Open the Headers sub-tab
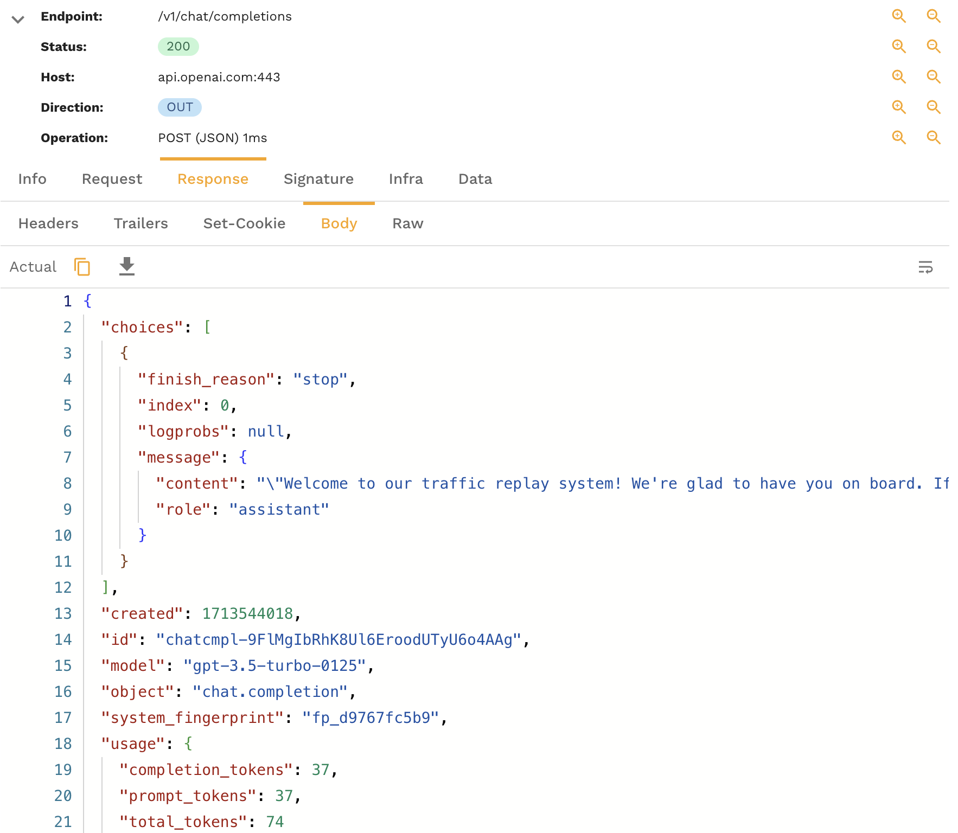 (48, 223)
